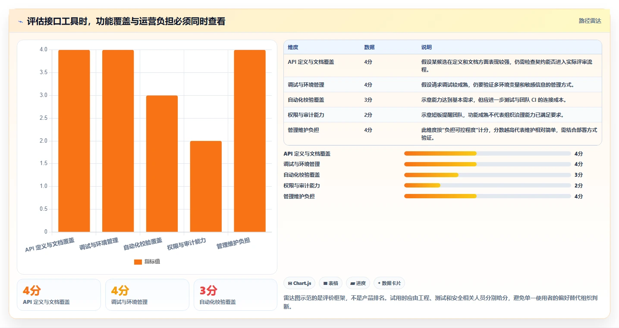Click the 权限与审计能力 progress bar
The width and height of the screenshot is (619, 328).
[487, 186]
